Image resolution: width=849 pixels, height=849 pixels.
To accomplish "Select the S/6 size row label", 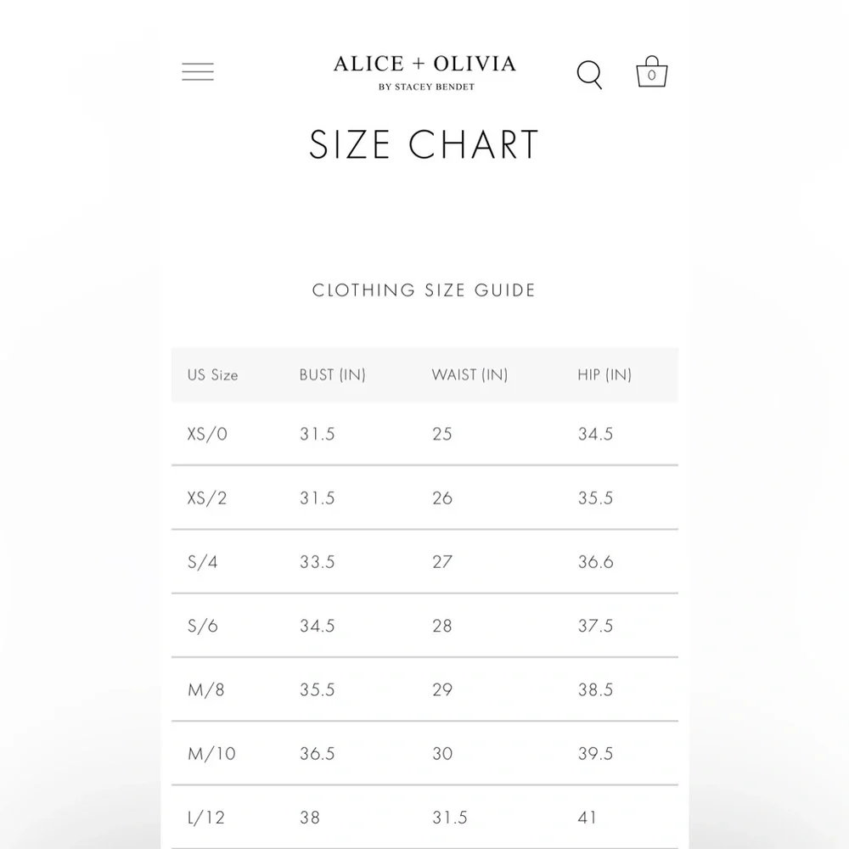I will [x=203, y=626].
